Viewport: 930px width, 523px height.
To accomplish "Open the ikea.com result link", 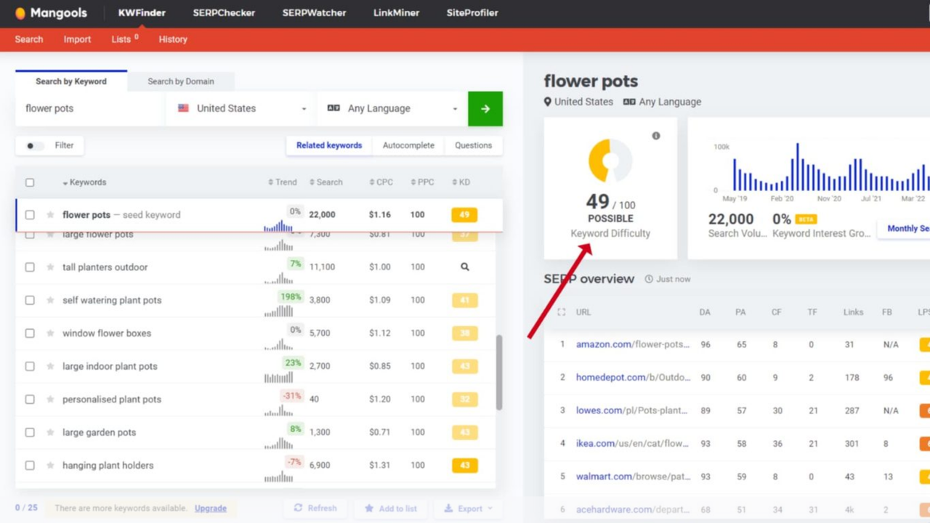I will [x=632, y=444].
